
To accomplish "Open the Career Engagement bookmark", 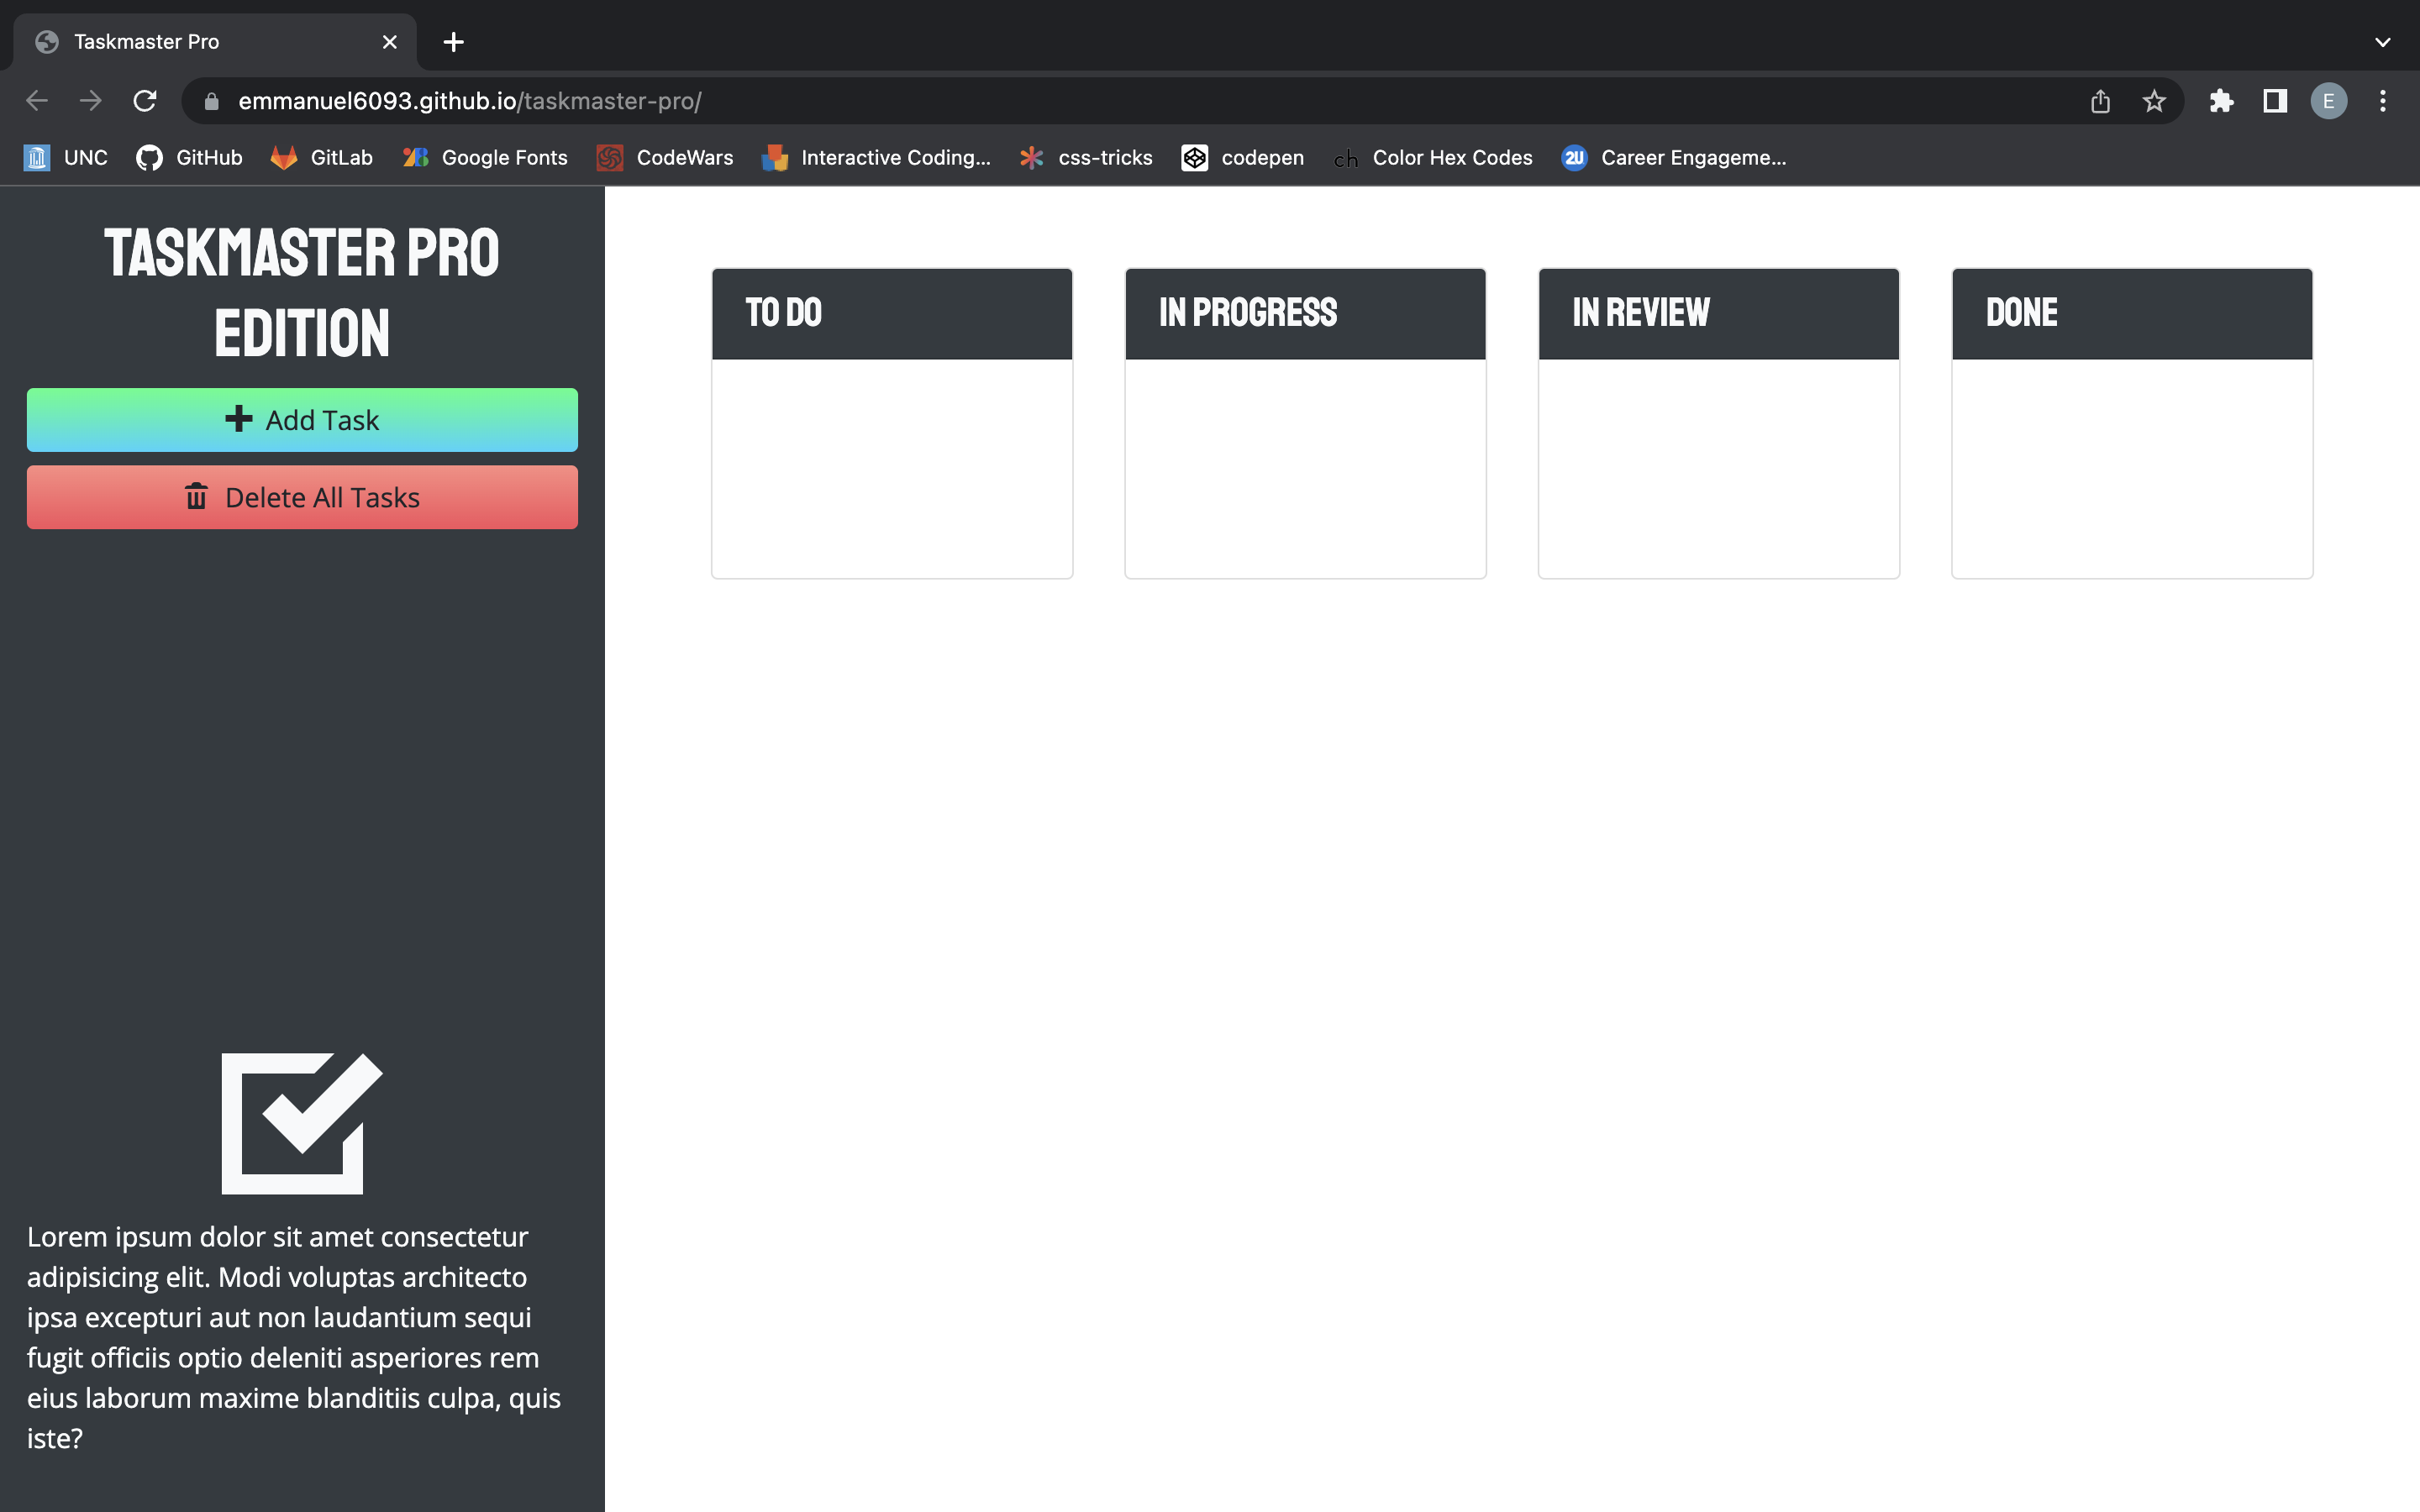I will pyautogui.click(x=1675, y=157).
